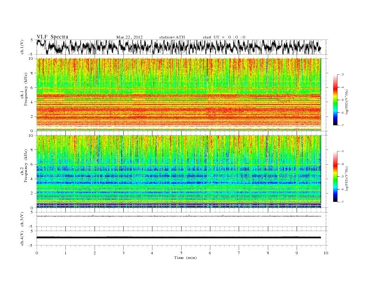Click the "-3" tick on the ch.1 colorbar
The height and width of the screenshot is (284, 367).
342,75
